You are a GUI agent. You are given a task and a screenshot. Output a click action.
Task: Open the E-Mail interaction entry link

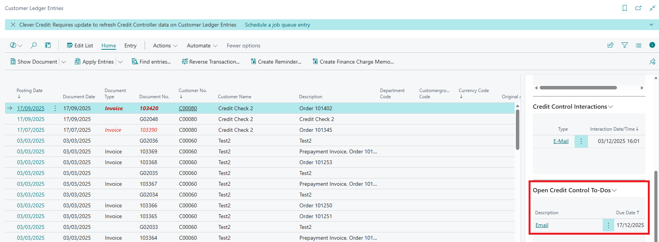pyautogui.click(x=561, y=141)
